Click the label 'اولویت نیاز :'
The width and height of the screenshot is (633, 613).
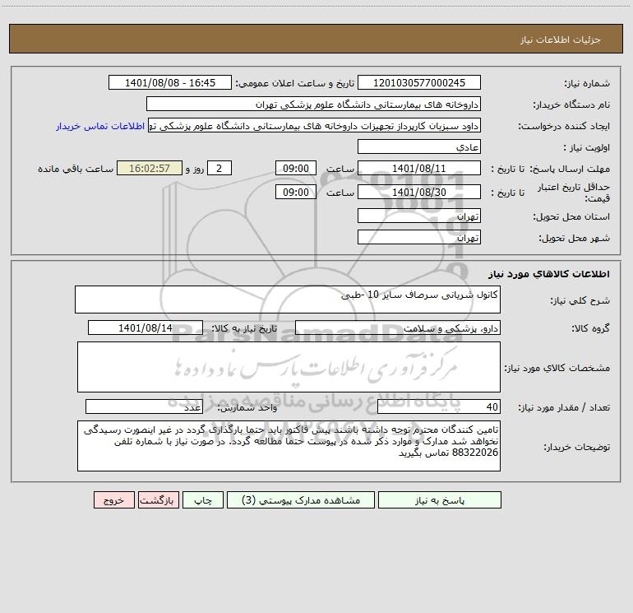click(587, 148)
